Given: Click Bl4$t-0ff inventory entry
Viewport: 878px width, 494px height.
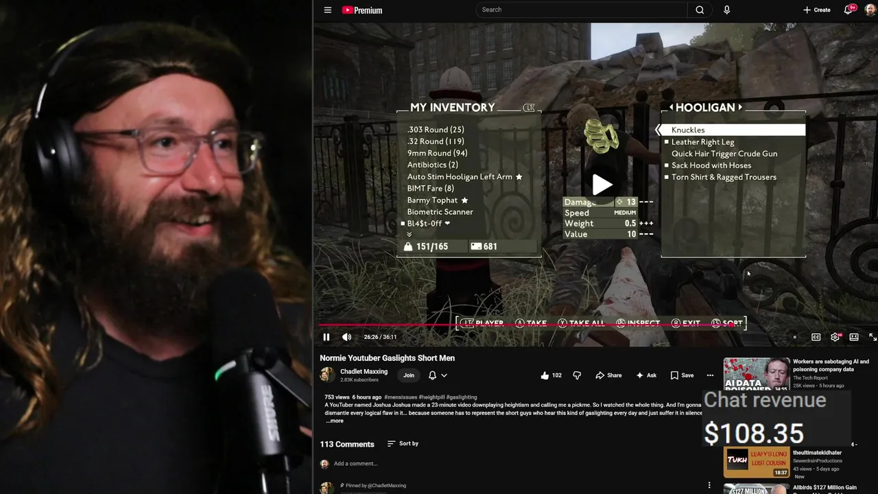Looking at the screenshot, I should [x=428, y=224].
